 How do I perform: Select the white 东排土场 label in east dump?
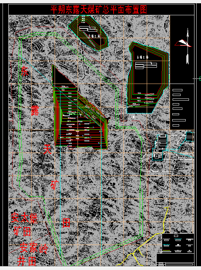pos(143,57)
